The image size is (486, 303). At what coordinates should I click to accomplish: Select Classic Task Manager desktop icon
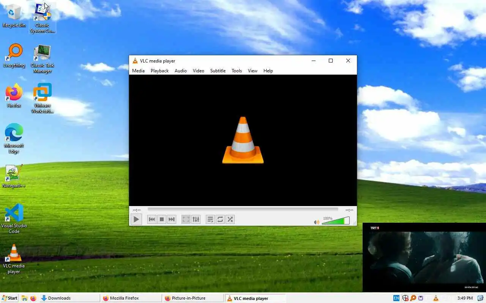click(42, 59)
